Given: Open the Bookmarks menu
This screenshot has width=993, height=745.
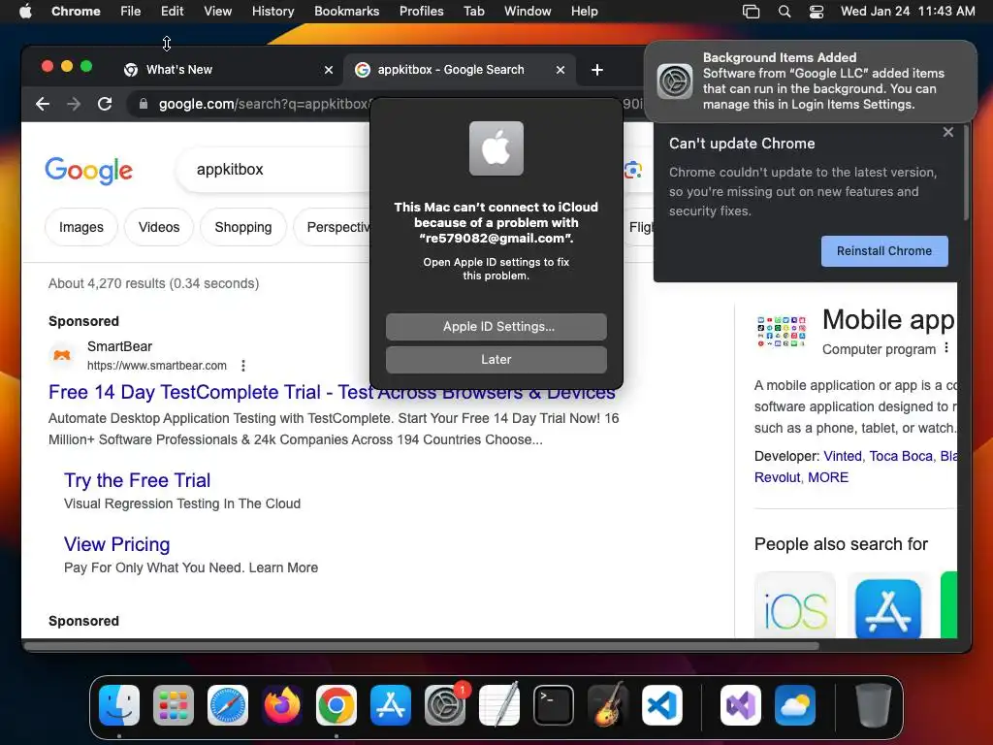Looking at the screenshot, I should click(346, 11).
